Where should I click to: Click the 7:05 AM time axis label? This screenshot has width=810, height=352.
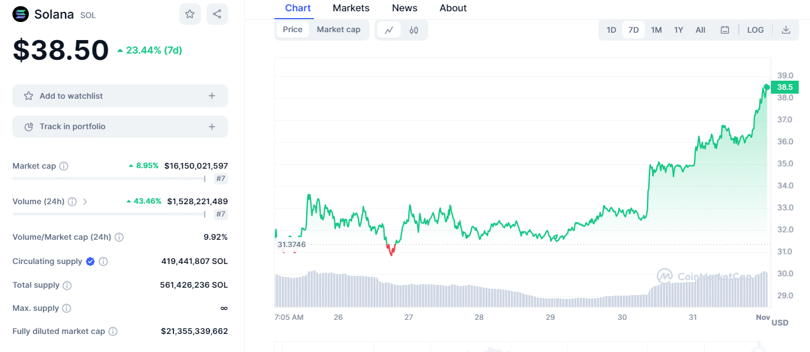pos(289,318)
